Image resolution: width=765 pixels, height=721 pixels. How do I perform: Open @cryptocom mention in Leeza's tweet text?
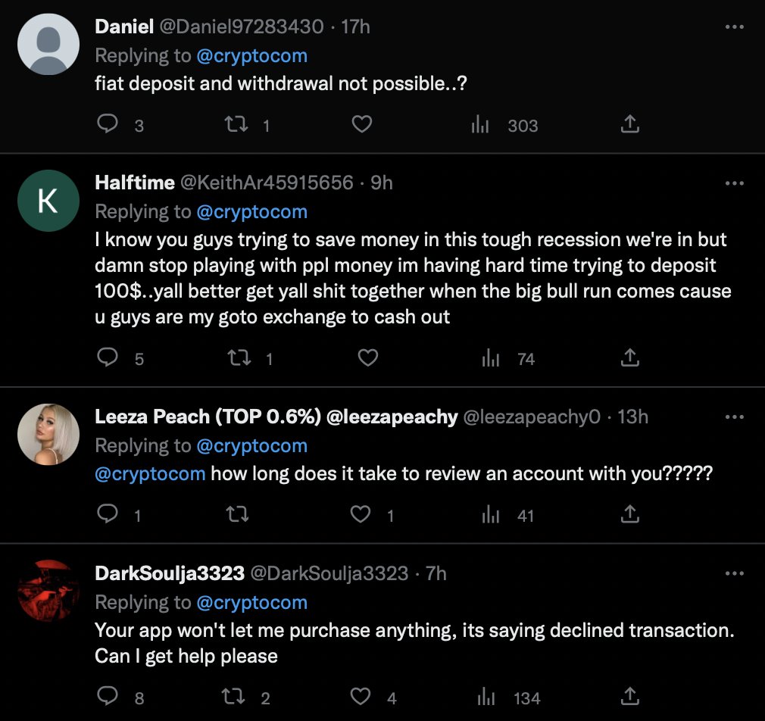150,474
